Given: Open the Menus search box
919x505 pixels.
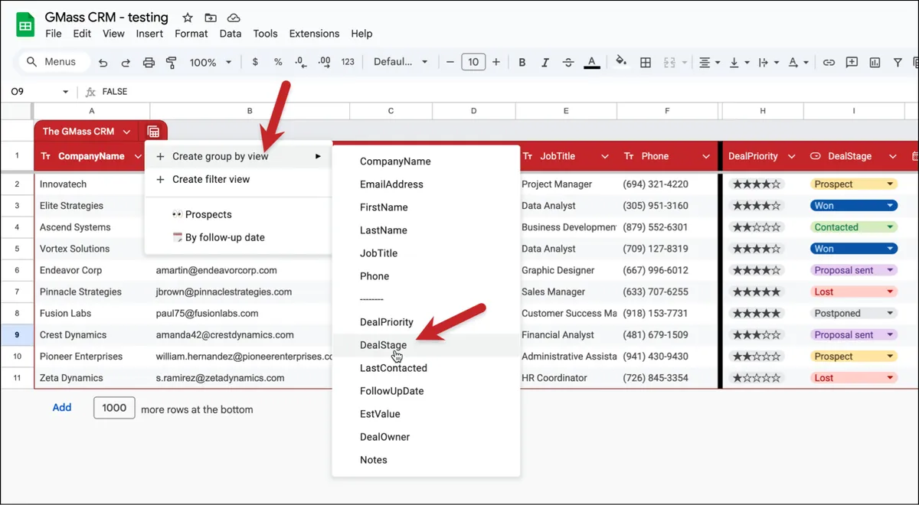Looking at the screenshot, I should coord(54,62).
